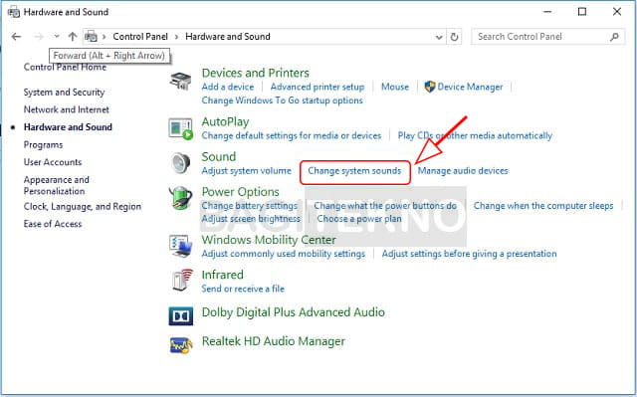Open the Devices and Printers heading
The width and height of the screenshot is (637, 397).
point(255,73)
